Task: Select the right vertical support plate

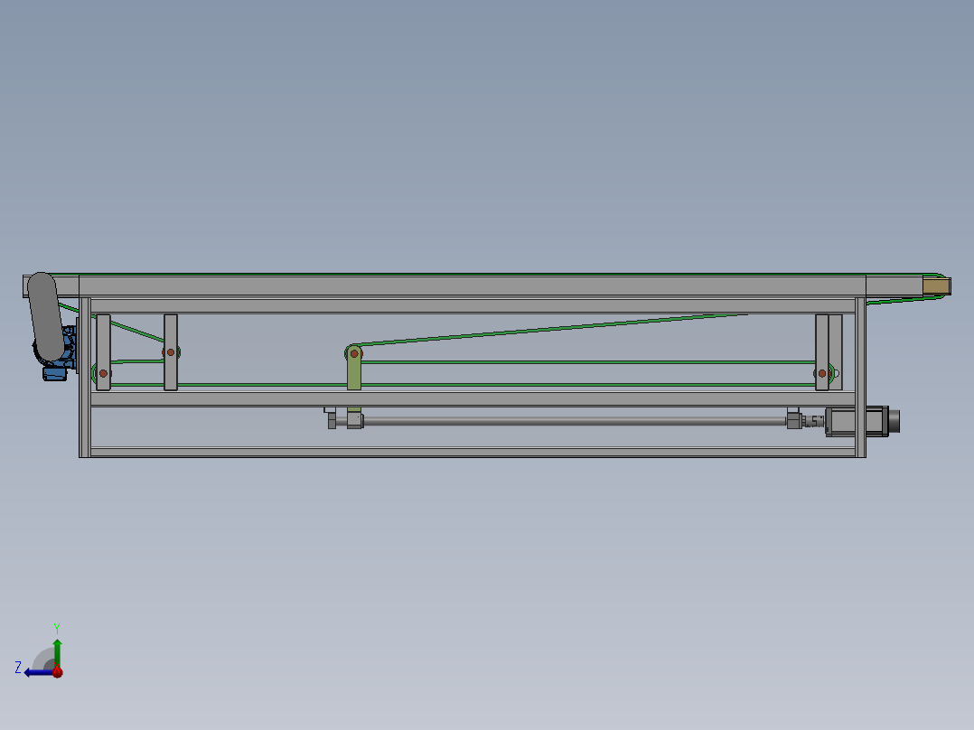Action: click(822, 352)
